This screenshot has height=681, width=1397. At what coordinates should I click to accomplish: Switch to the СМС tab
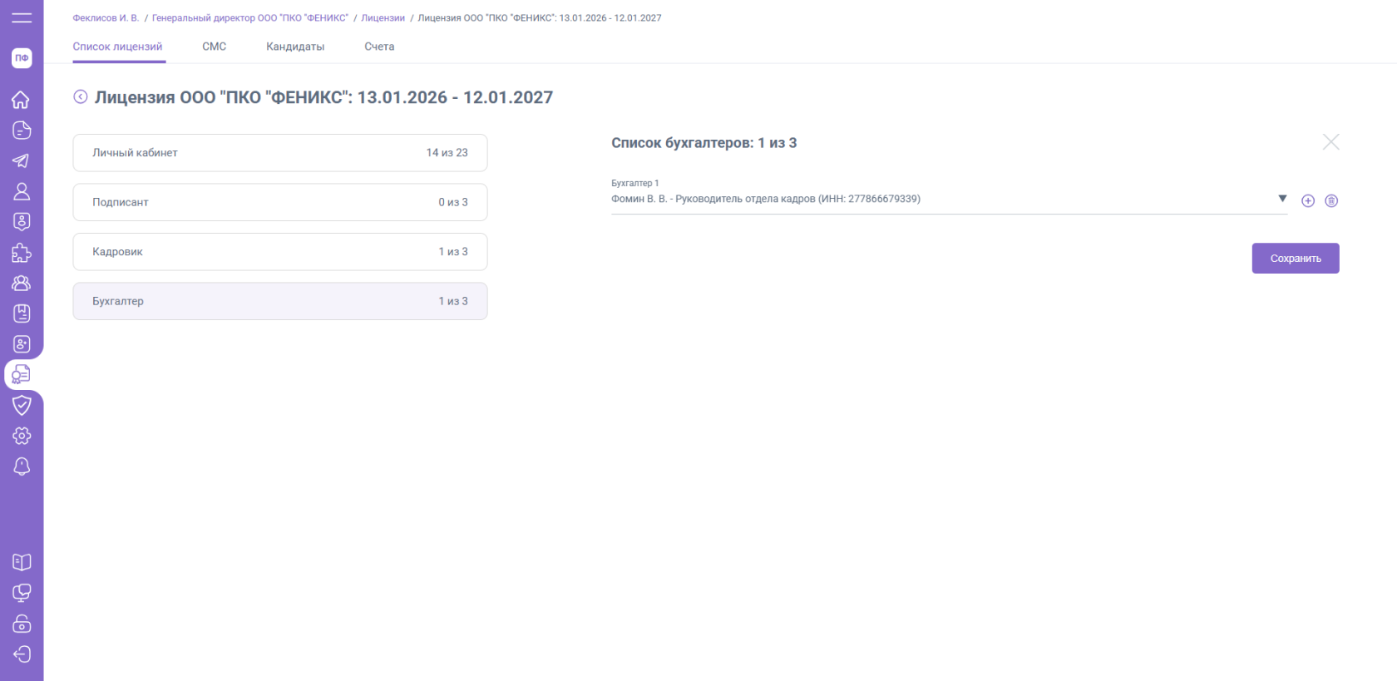click(214, 47)
